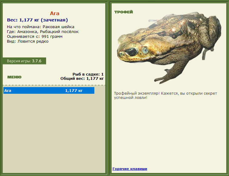The height and width of the screenshot is (176, 229).
Task: Click the Вид: Ловится редко line
Action: pos(28,41)
